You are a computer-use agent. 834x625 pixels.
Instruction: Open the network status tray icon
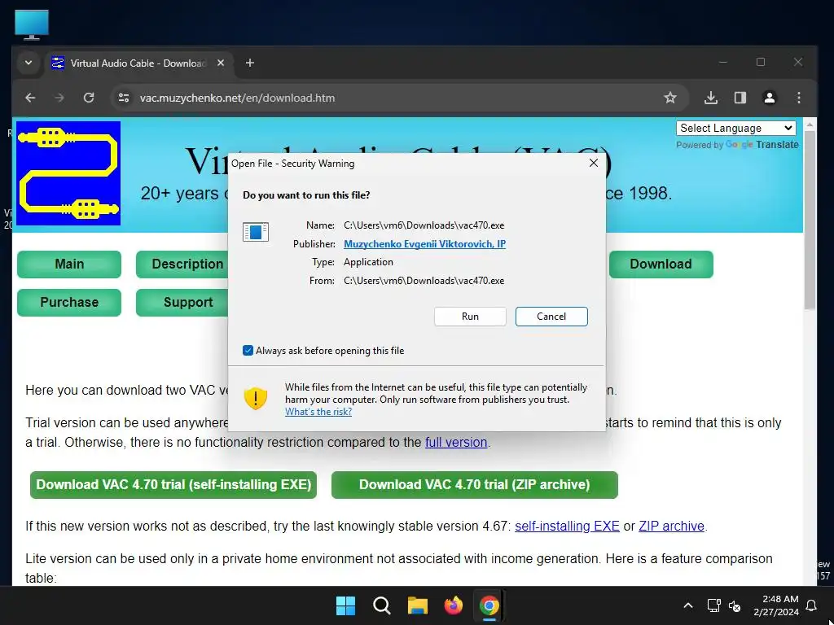pyautogui.click(x=713, y=605)
